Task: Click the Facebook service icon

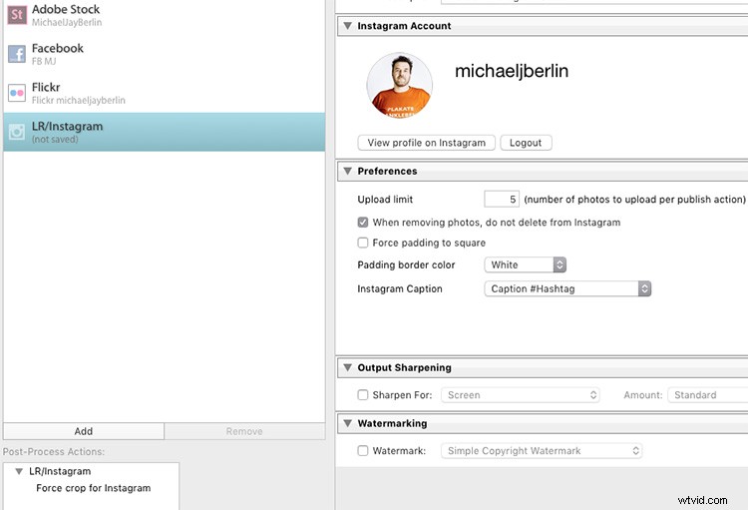Action: 16,54
